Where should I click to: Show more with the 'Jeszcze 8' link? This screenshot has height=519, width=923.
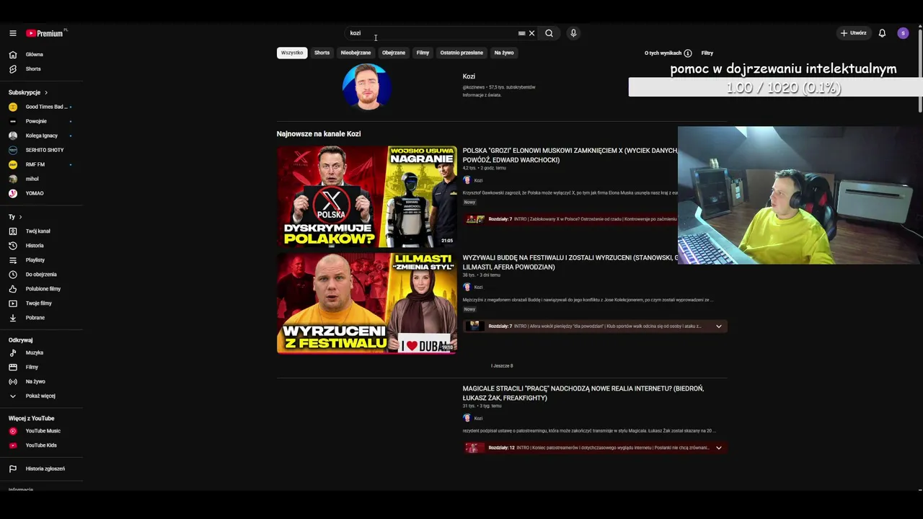[x=502, y=366]
